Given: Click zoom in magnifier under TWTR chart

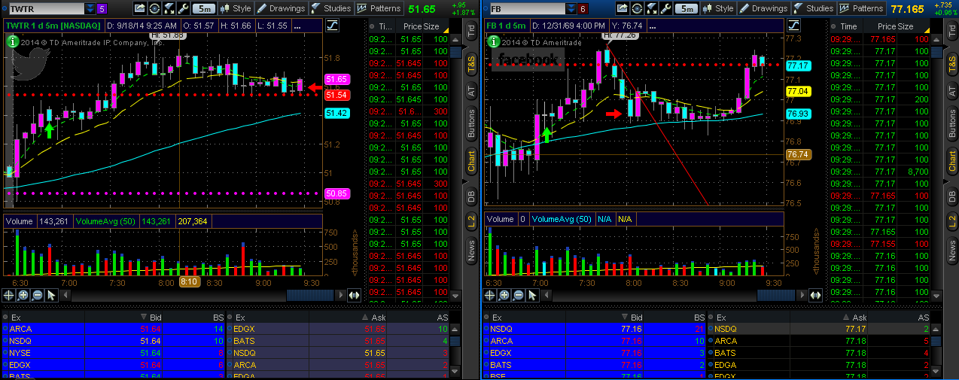Looking at the screenshot, I should pyautogui.click(x=23, y=295).
